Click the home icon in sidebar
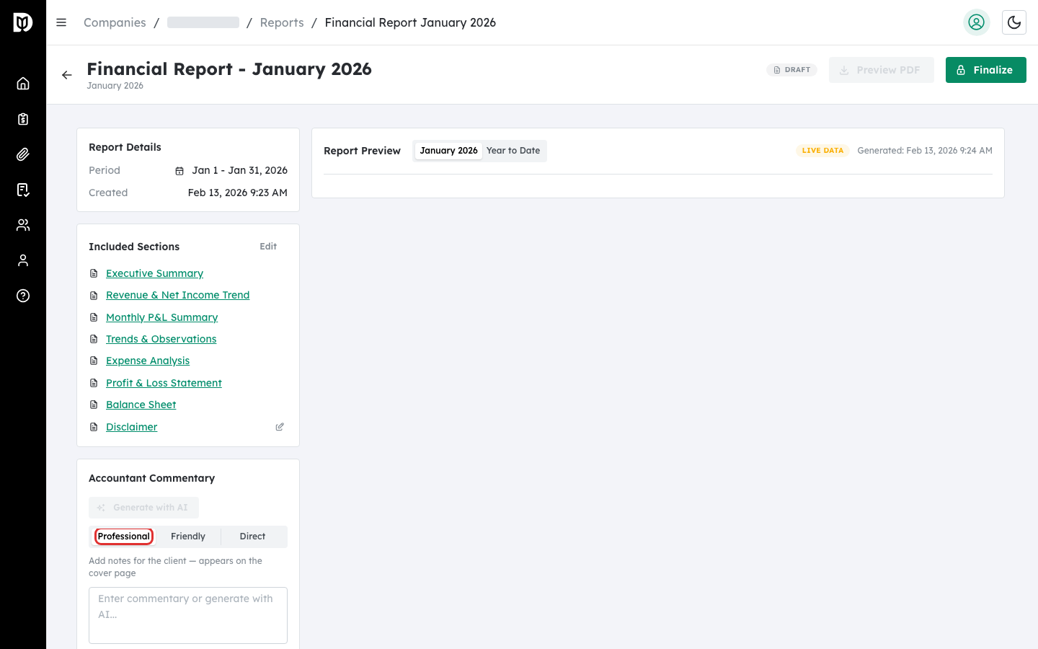The image size is (1038, 649). point(23,84)
